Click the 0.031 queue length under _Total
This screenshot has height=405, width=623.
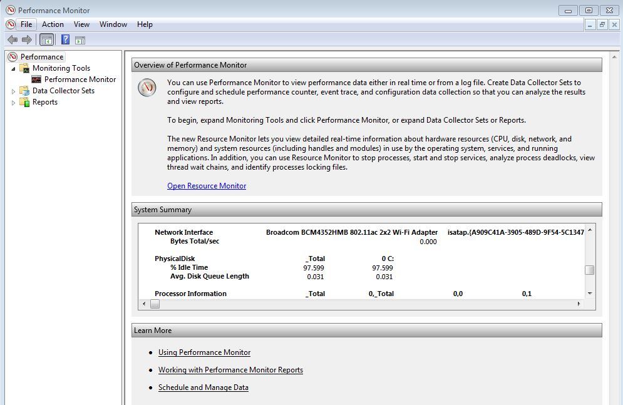point(316,277)
